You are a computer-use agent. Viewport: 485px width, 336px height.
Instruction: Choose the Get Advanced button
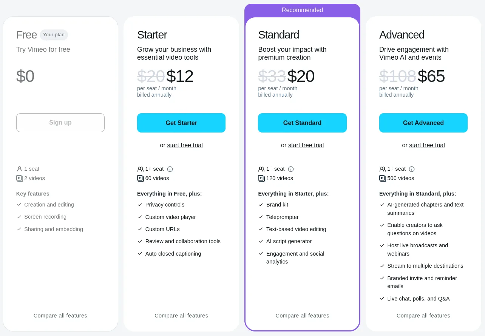(423, 123)
